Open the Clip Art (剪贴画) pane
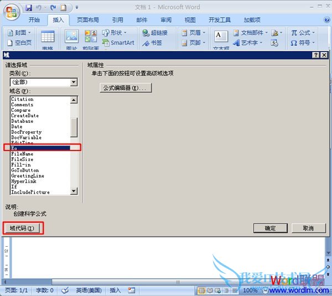 [91, 39]
